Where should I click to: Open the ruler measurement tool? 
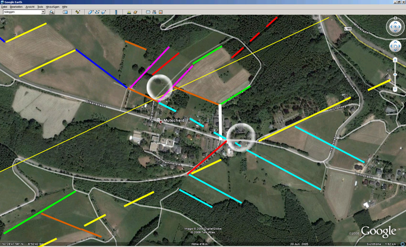(116, 12)
